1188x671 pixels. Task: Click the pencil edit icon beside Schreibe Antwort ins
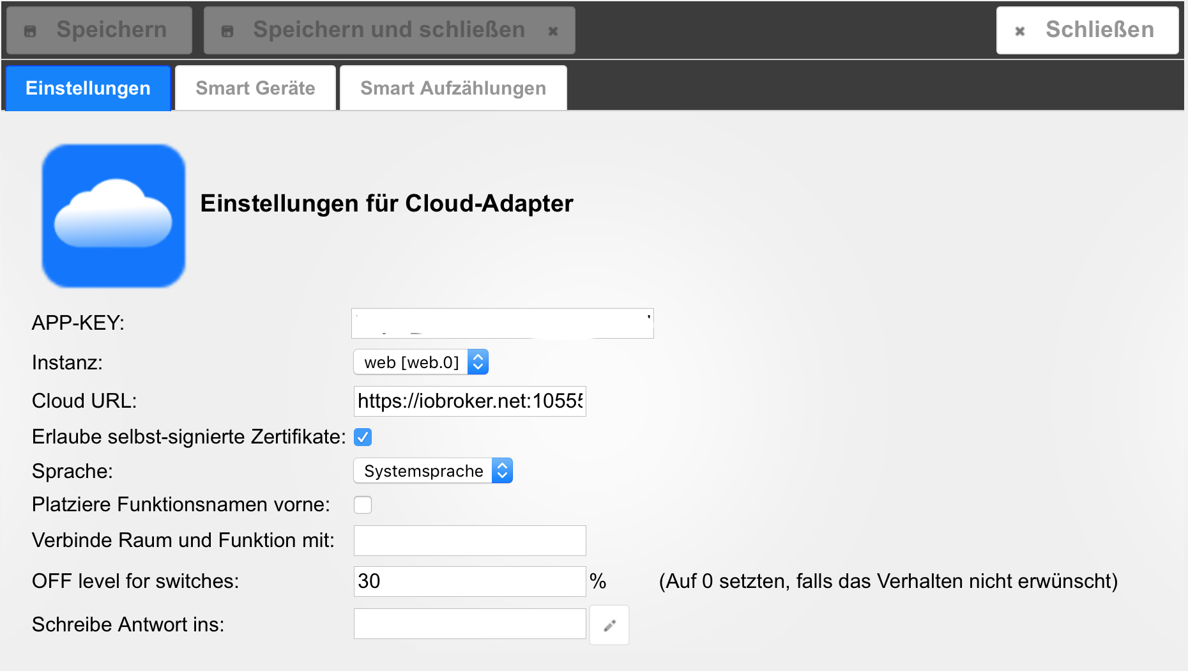tap(609, 625)
